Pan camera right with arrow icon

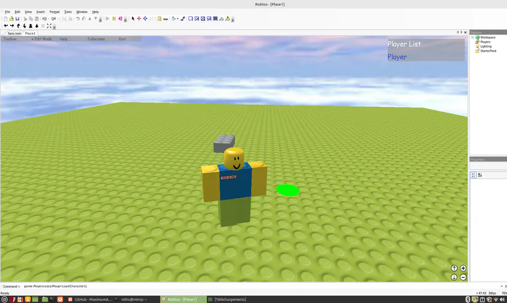(12, 26)
